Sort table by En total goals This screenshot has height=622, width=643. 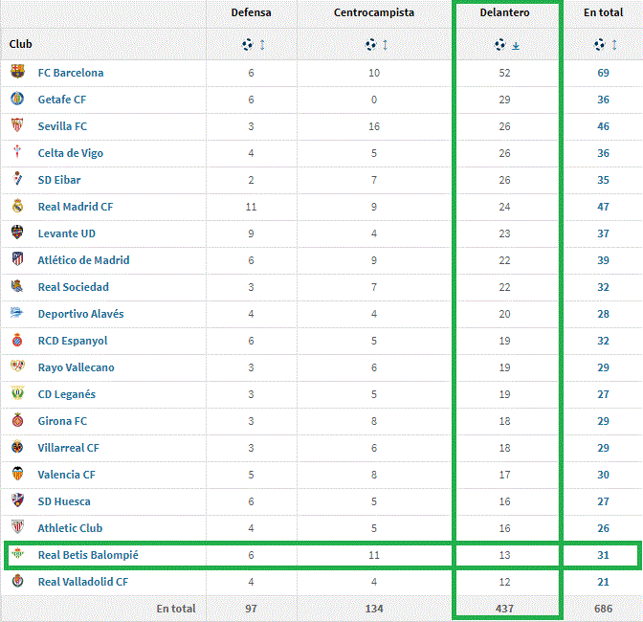pos(604,45)
